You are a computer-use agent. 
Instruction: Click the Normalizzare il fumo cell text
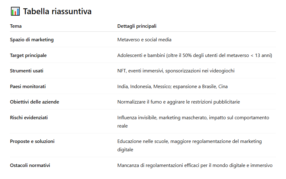[179, 102]
